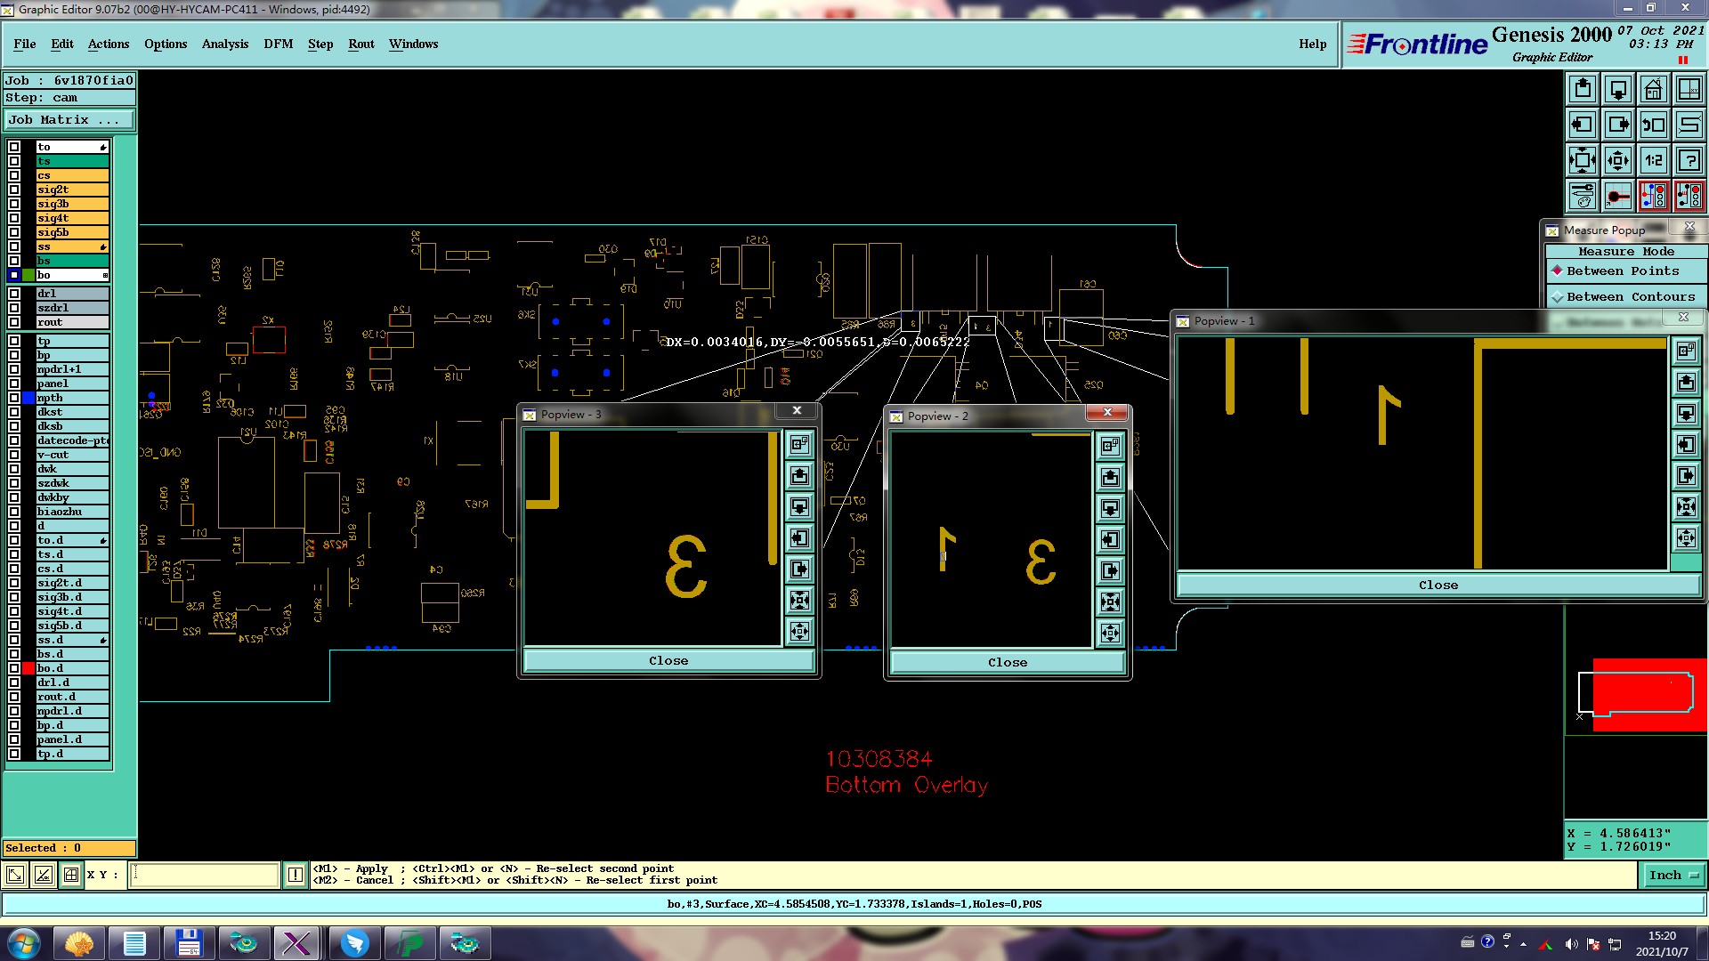The height and width of the screenshot is (961, 1709).
Task: Open the tools wrench and palette icon
Action: [x=1583, y=196]
